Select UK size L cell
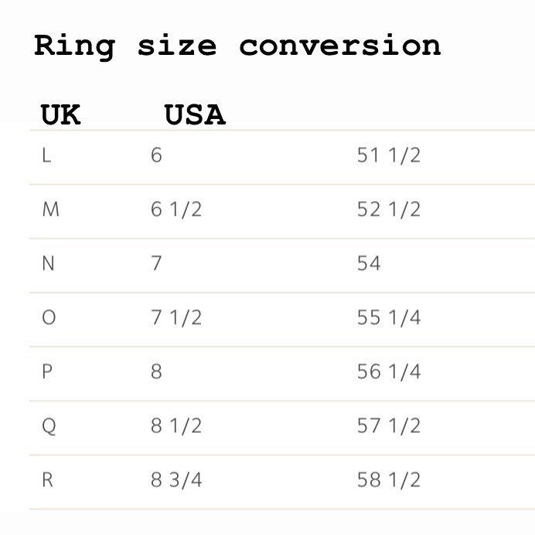 pos(46,155)
